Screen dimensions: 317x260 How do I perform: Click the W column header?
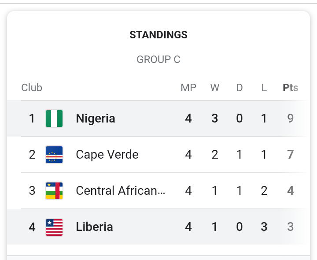point(215,88)
